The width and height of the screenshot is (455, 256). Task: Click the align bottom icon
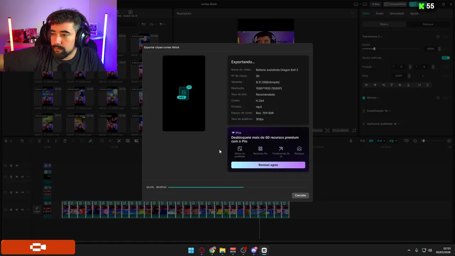(408, 85)
